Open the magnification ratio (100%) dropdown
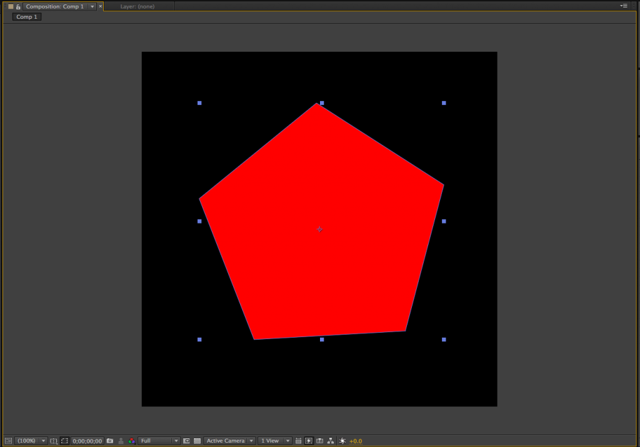The width and height of the screenshot is (640, 447). (x=31, y=441)
